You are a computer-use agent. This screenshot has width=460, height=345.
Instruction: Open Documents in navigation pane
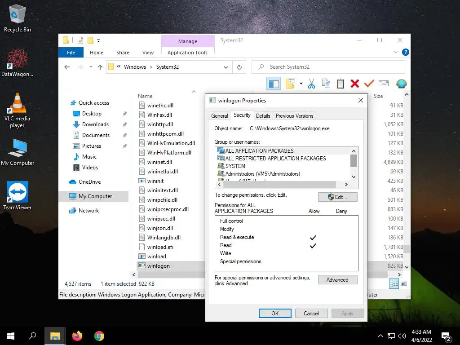click(96, 135)
